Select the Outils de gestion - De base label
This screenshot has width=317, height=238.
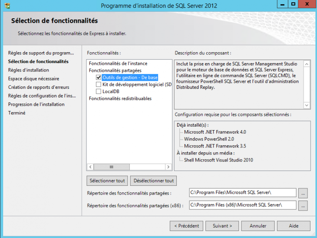[130, 77]
